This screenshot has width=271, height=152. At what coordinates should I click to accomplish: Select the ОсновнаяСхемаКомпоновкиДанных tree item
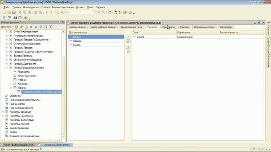(x=41, y=92)
